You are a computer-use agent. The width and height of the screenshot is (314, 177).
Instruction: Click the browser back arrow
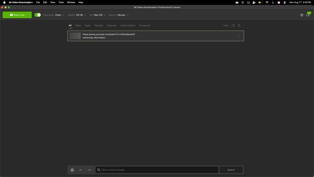point(81,170)
